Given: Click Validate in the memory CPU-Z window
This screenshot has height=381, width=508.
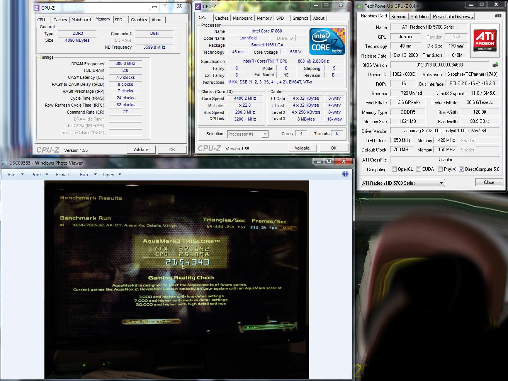Looking at the screenshot, I should [141, 150].
